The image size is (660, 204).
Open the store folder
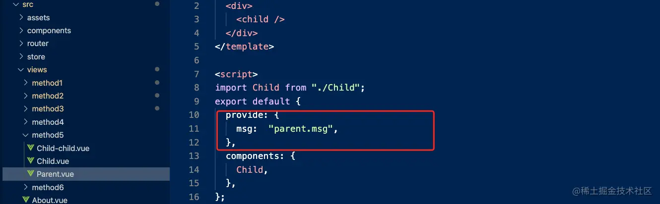[36, 56]
